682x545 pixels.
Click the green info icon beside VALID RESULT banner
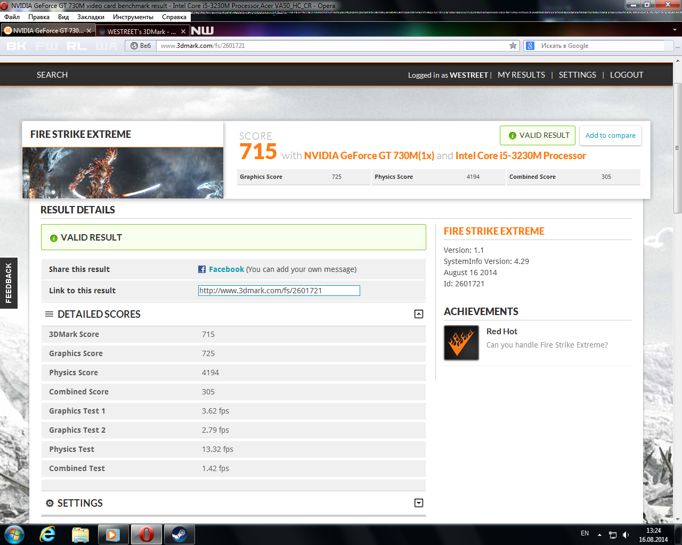54,238
